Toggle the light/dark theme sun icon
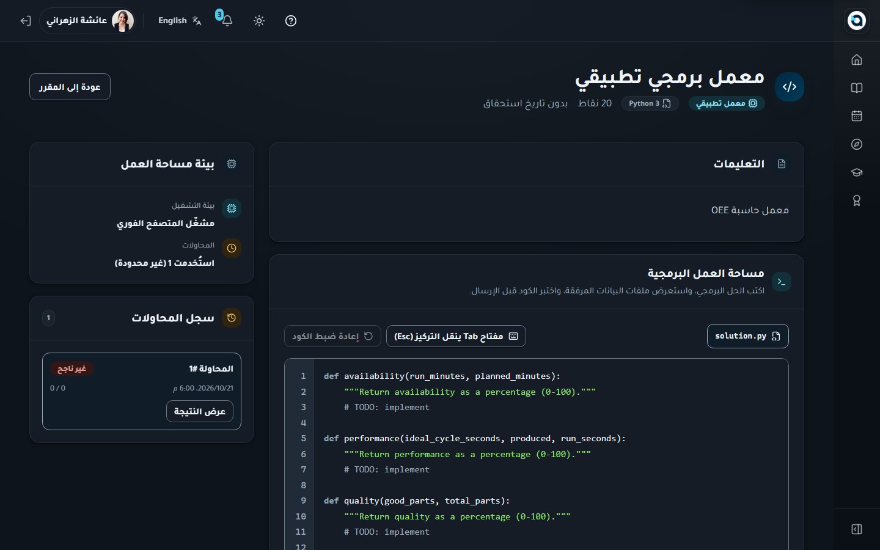The width and height of the screenshot is (880, 550). point(259,21)
